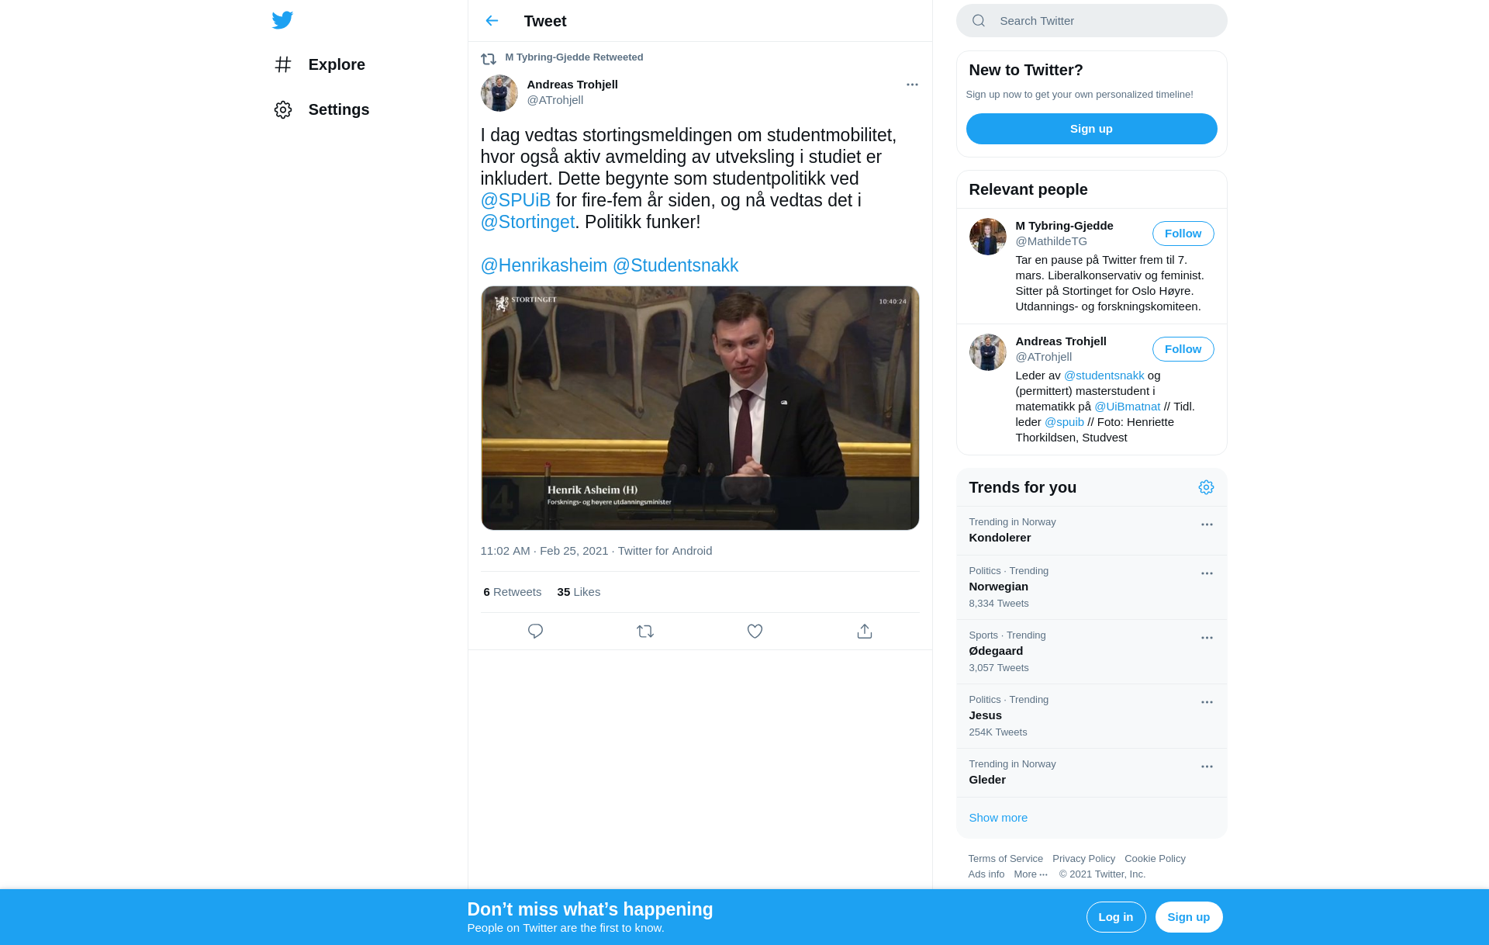1489x945 pixels.
Task: Click @MathildeTG handle
Action: (1052, 241)
